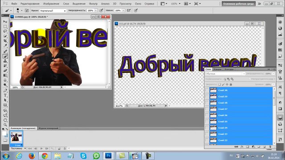Open Skype from the taskbar
This screenshot has height=160, width=285.
83,156
